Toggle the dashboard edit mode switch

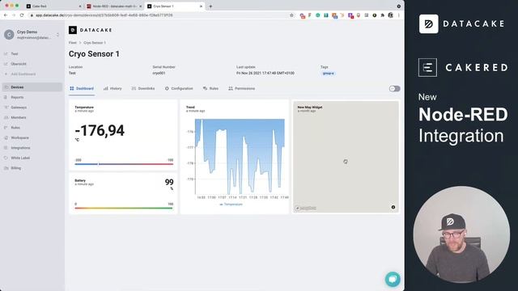[x=394, y=88]
